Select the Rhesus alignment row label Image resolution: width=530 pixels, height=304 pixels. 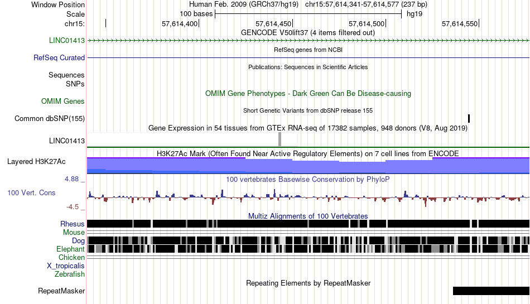(73, 224)
